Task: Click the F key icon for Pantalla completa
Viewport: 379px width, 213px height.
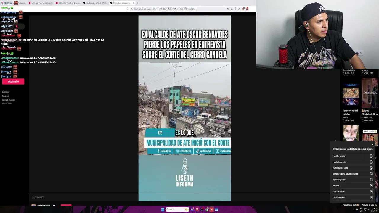Action: 371,198
